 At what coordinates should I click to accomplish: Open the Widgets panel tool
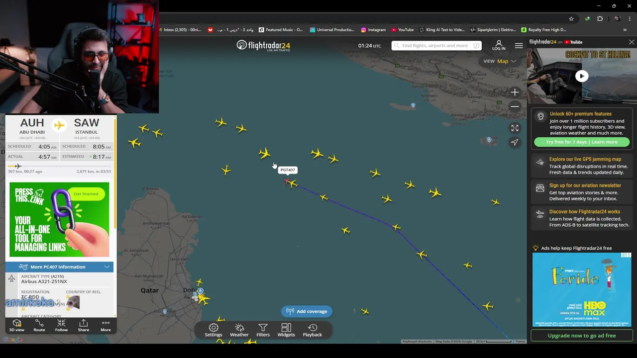coord(286,330)
